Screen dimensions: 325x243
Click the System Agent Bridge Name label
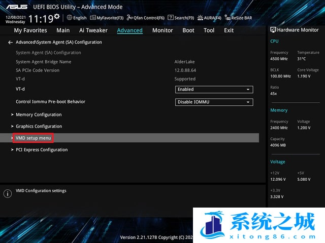click(x=44, y=62)
